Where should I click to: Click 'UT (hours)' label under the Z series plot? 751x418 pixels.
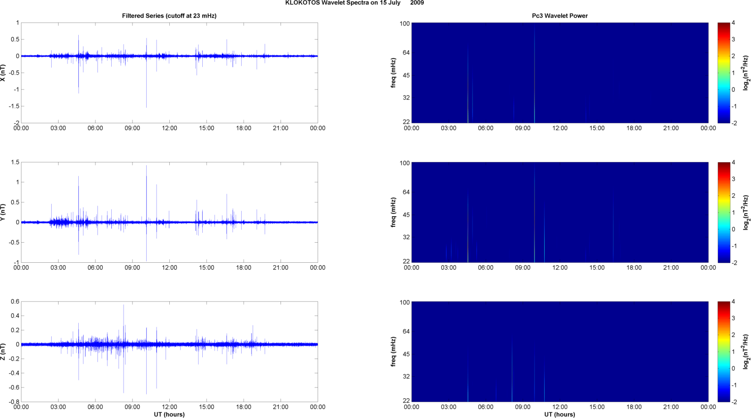coord(169,415)
